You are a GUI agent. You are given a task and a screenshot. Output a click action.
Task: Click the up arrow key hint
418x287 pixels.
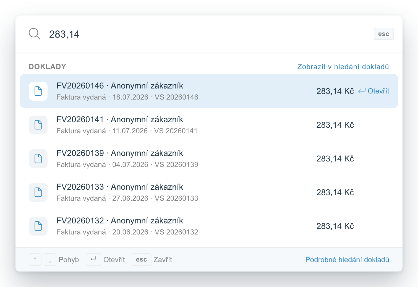click(35, 260)
